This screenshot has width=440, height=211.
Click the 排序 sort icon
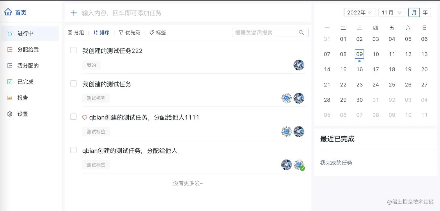[x=95, y=33]
